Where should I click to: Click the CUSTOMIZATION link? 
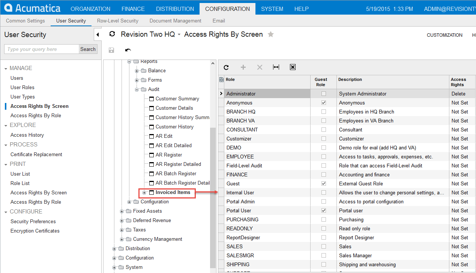tap(444, 35)
